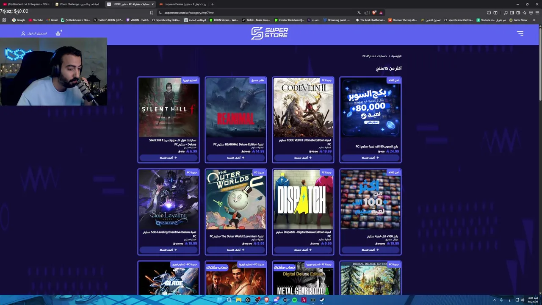This screenshot has width=542, height=305.
Task: Open The Outer Worlds 2 cover image
Action: click(x=236, y=200)
